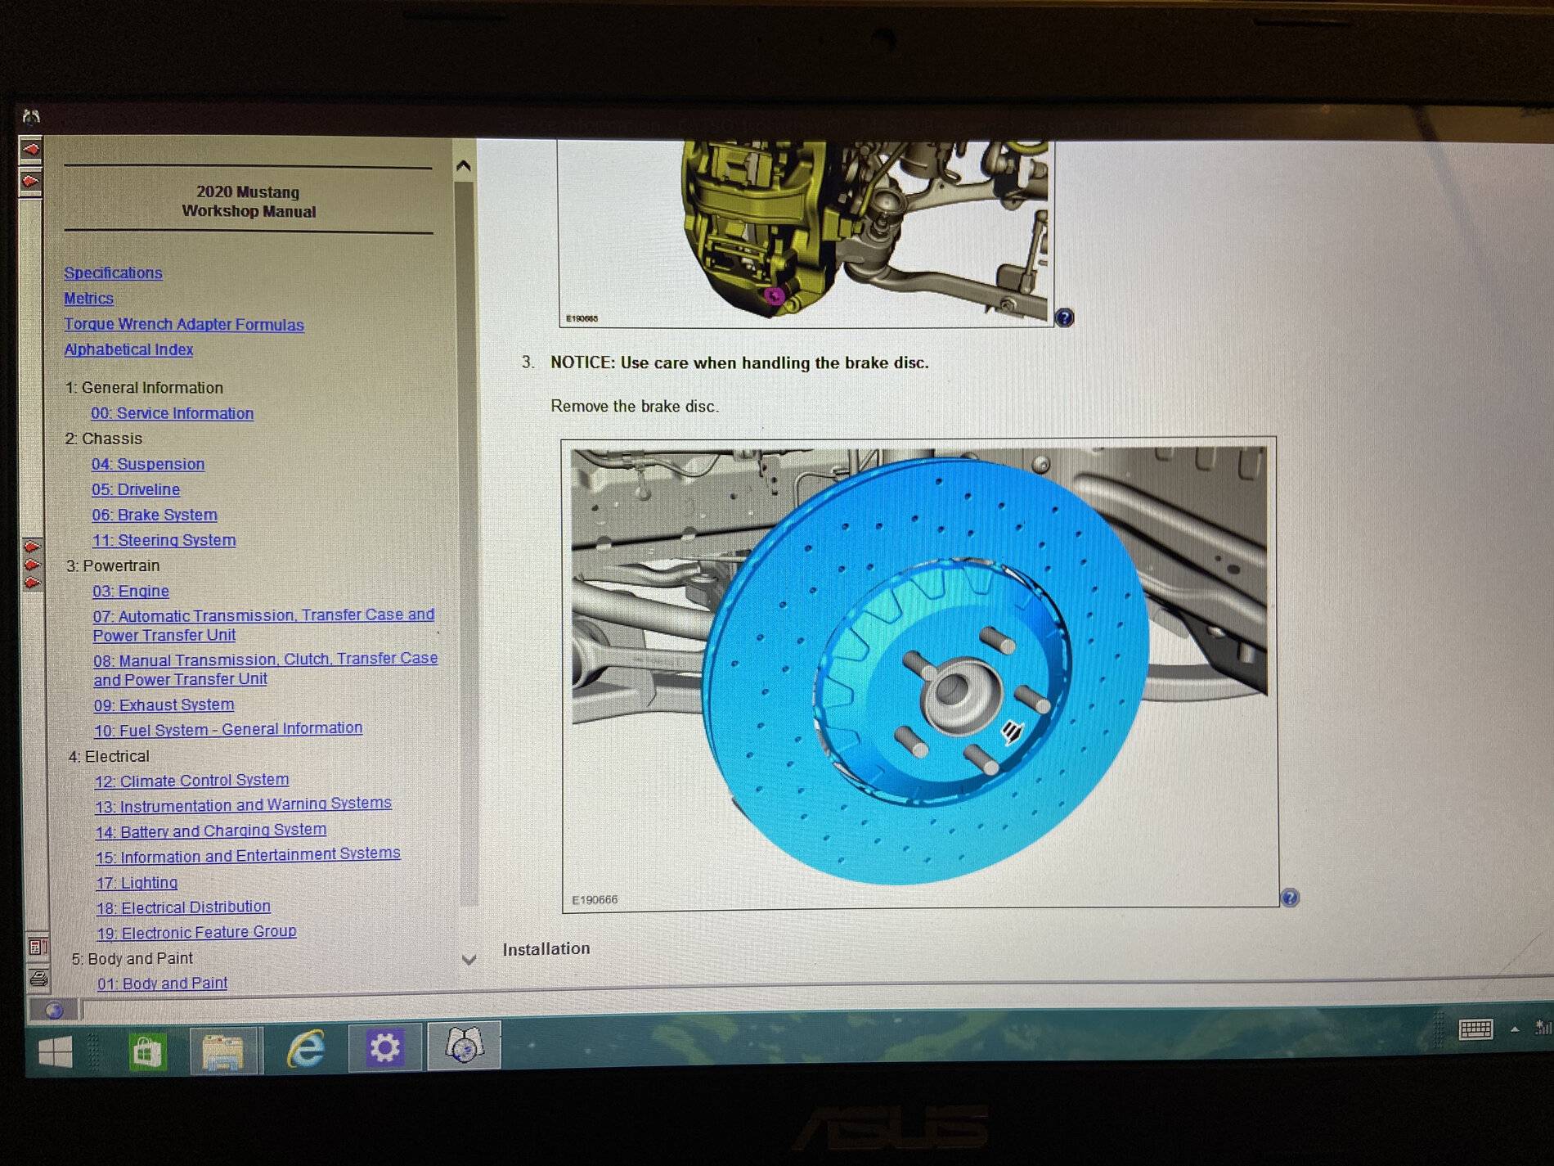Open 10: Fuel System - General Information
The image size is (1554, 1166).
[228, 729]
